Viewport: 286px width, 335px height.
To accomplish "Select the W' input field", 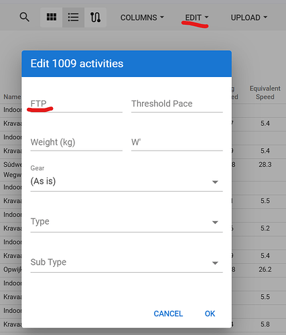I will point(177,142).
